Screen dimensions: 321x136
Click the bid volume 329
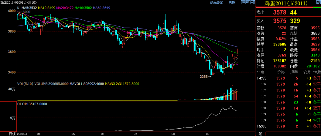pos(295,21)
